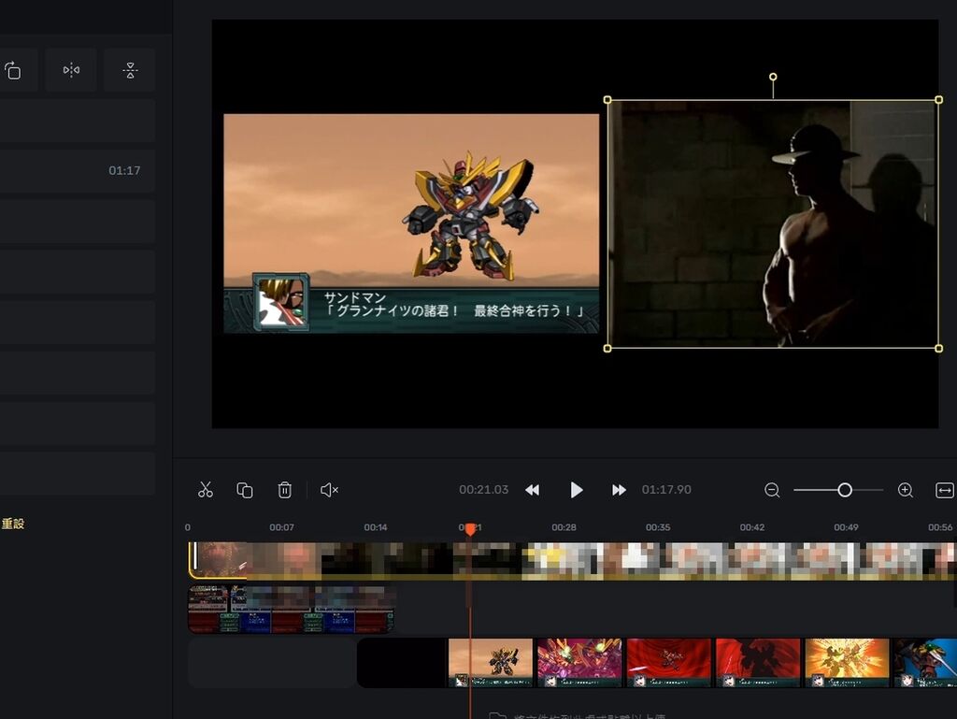
Task: Split the clip with the scissors tool
Action: point(206,490)
